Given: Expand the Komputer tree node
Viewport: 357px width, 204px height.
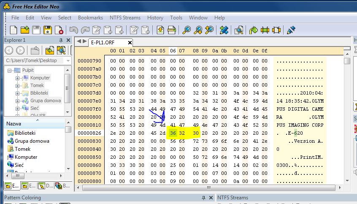Looking at the screenshot, I should point(18,78).
